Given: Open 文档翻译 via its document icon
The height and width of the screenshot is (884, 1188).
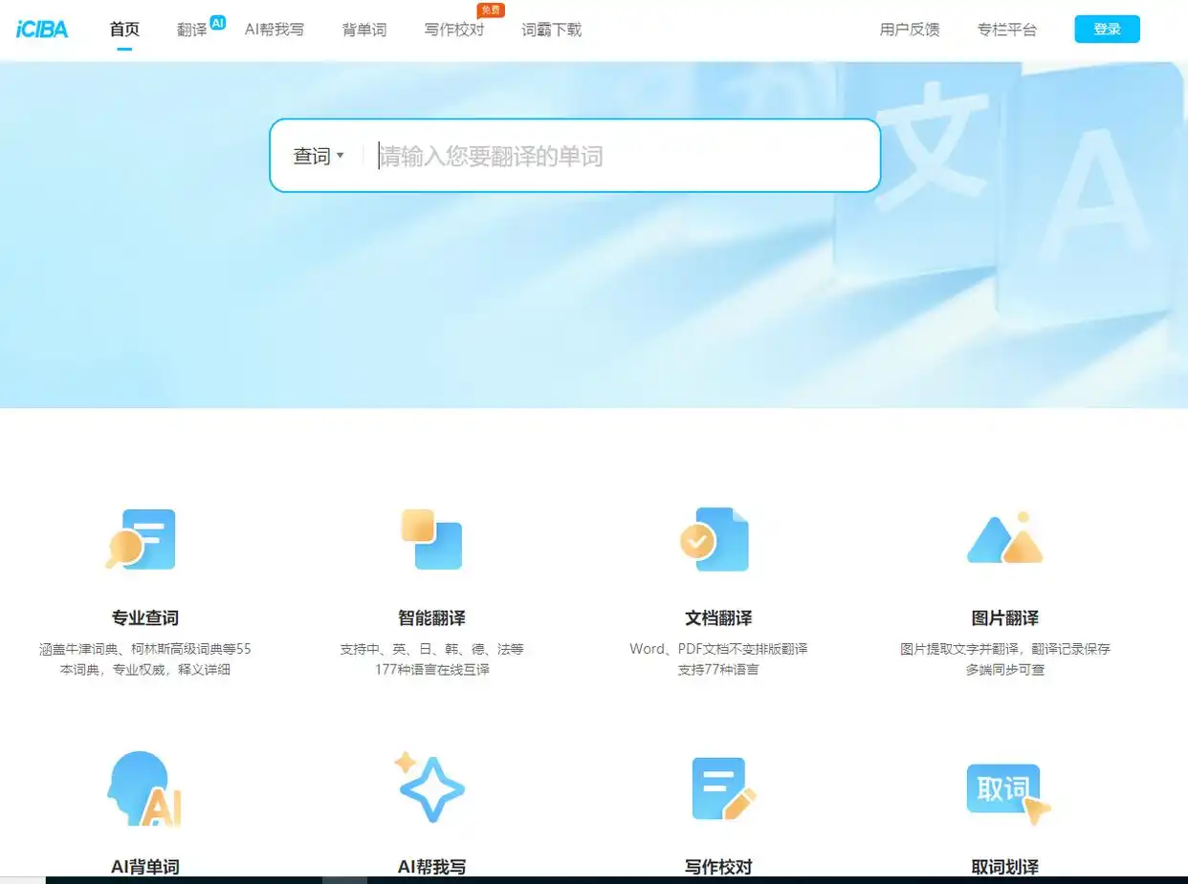Looking at the screenshot, I should (x=717, y=538).
